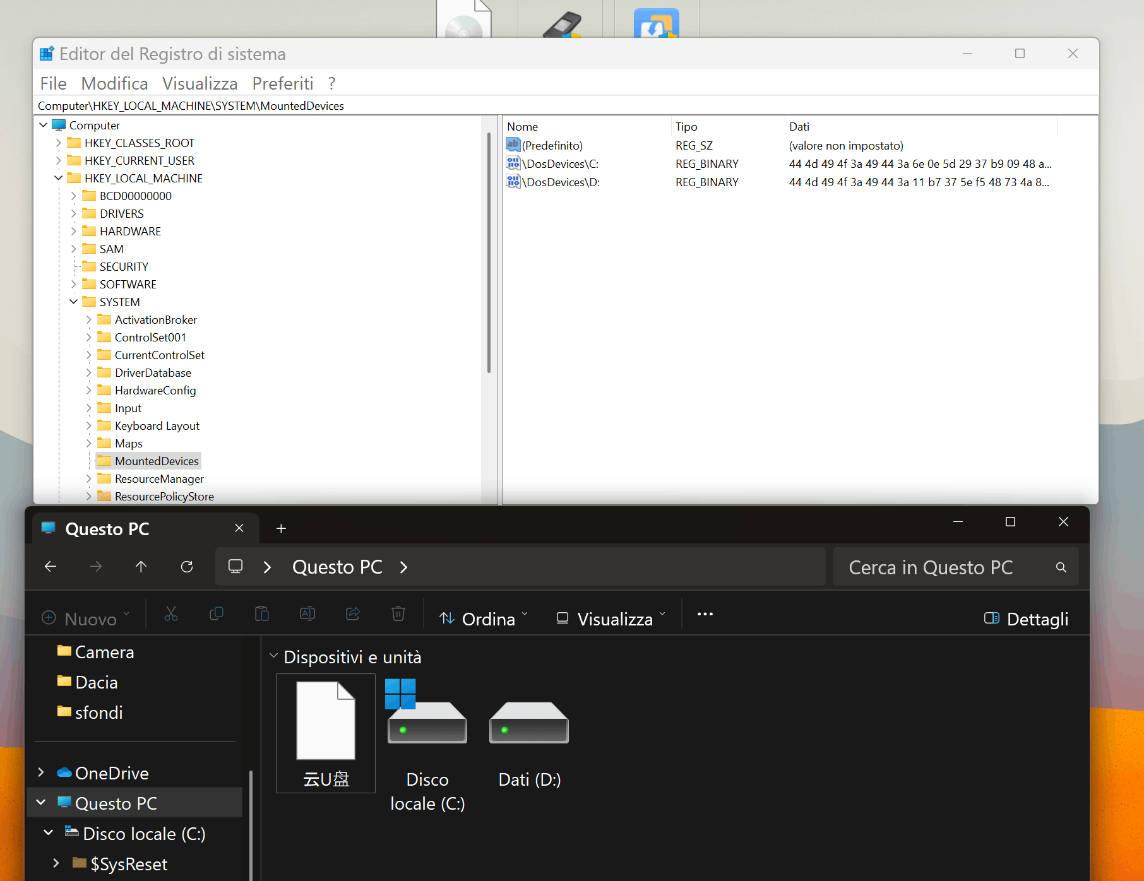Open the Visualizza dropdown in Explorer
Image resolution: width=1144 pixels, height=881 pixels.
[611, 619]
